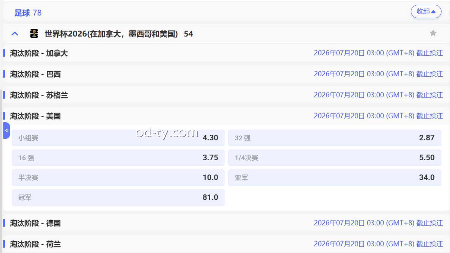
Task: Select the 冠军 odds of 81.0
Action: click(118, 197)
